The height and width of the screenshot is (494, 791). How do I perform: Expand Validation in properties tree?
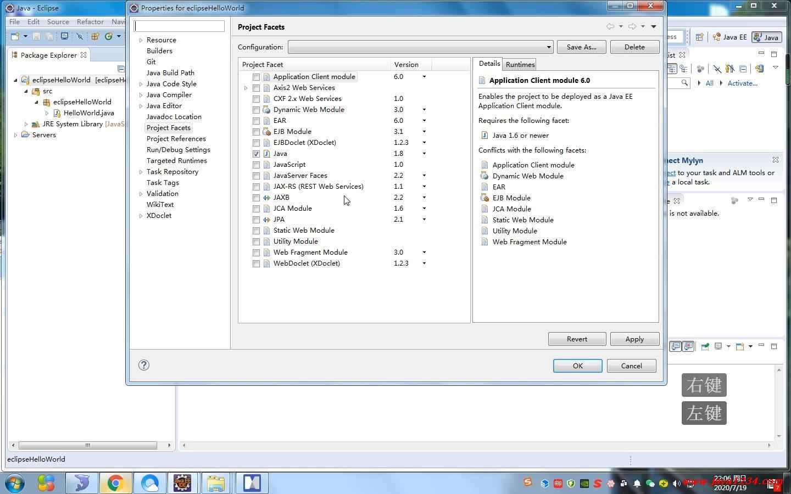pyautogui.click(x=141, y=194)
